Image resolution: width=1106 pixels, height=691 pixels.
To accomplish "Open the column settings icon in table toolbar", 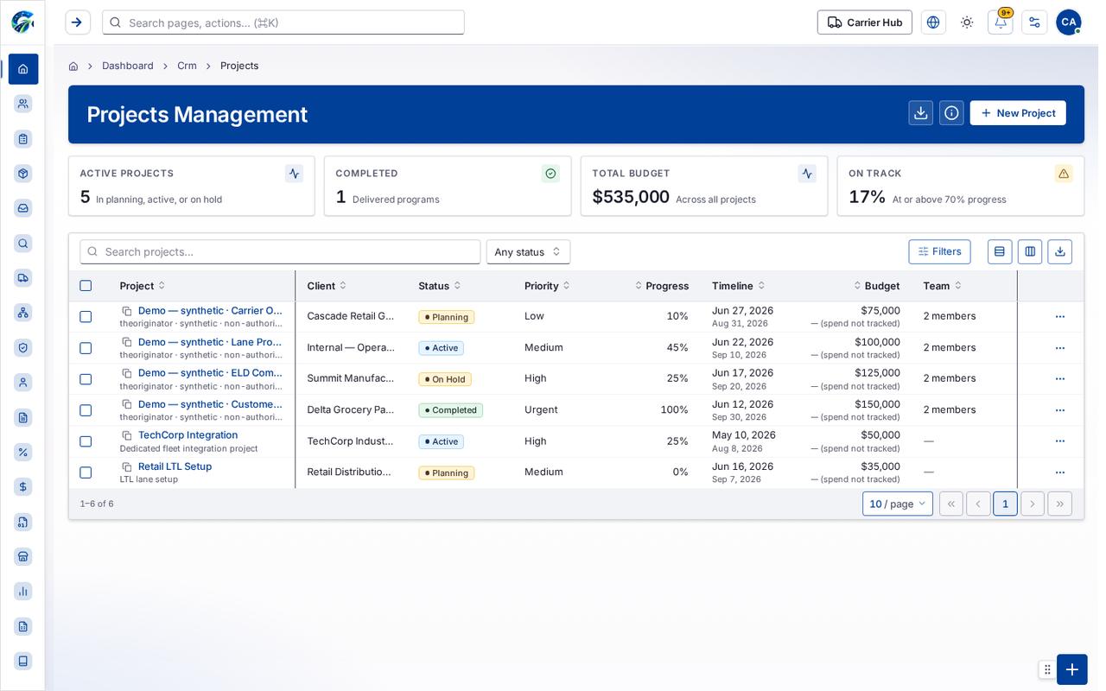I will (x=1030, y=251).
